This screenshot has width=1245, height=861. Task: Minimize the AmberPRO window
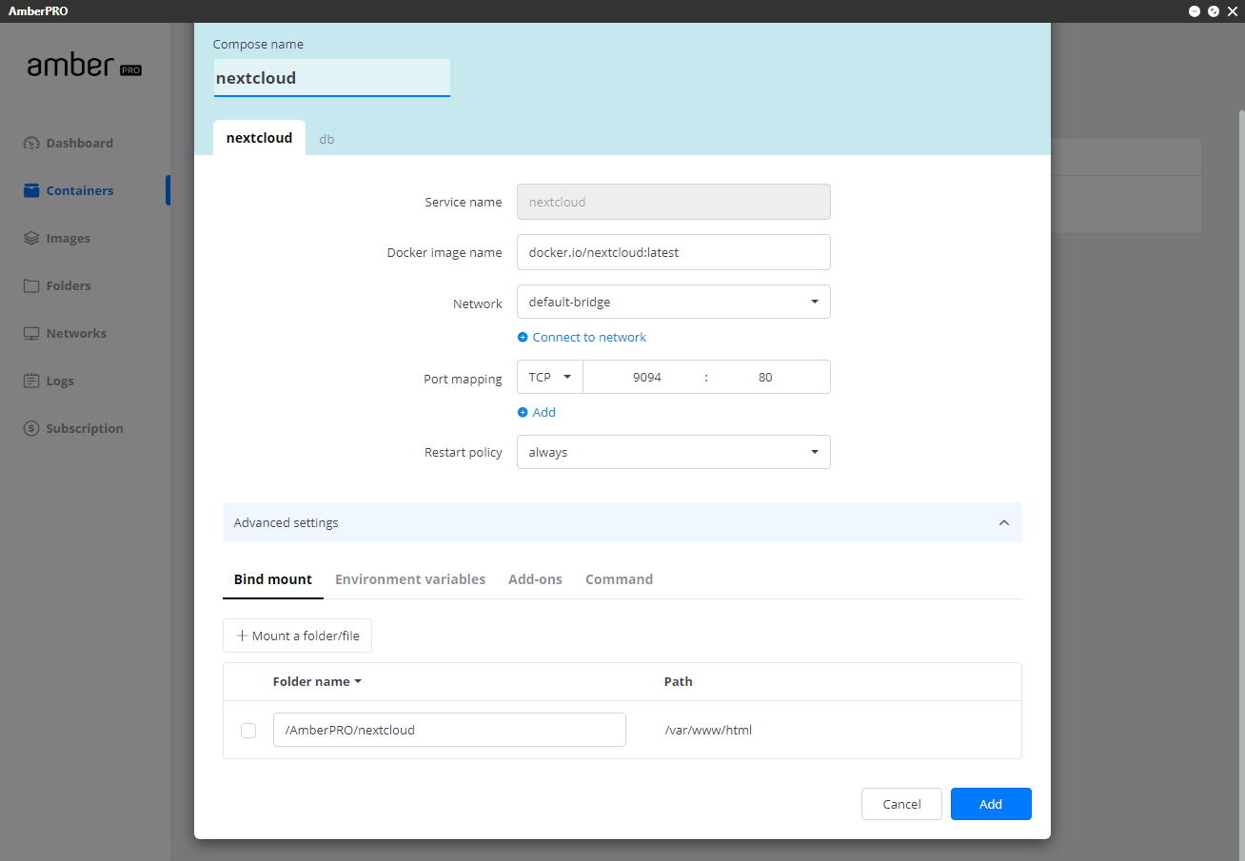1195,11
